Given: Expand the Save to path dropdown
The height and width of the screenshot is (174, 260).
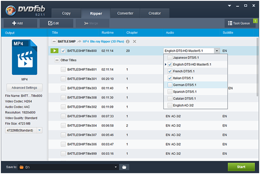Looking at the screenshot, I should pyautogui.click(x=116, y=167).
